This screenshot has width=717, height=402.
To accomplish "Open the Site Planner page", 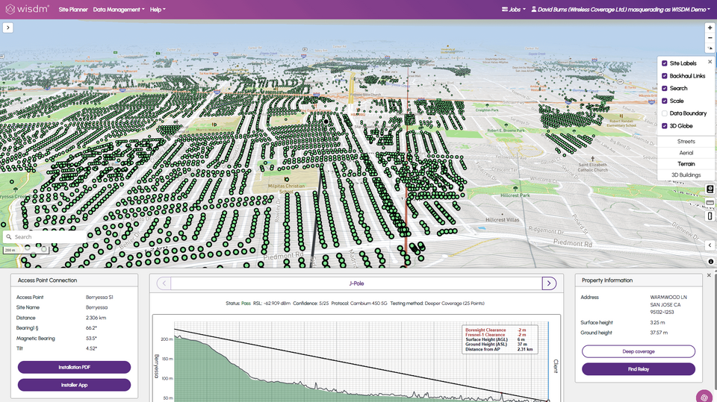I will tap(73, 10).
